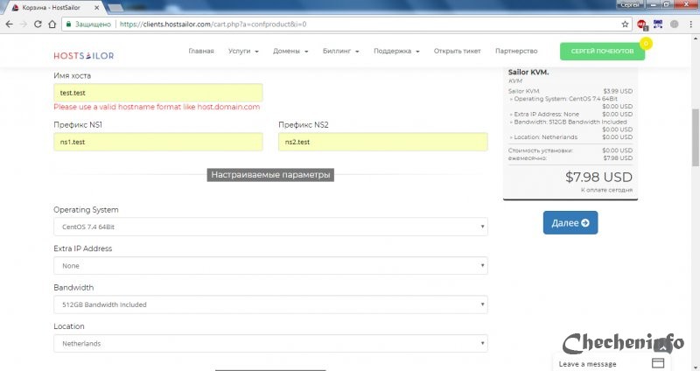Screen dimensions: 700x371
Task: Expand Биллинг menu
Action: pos(341,51)
